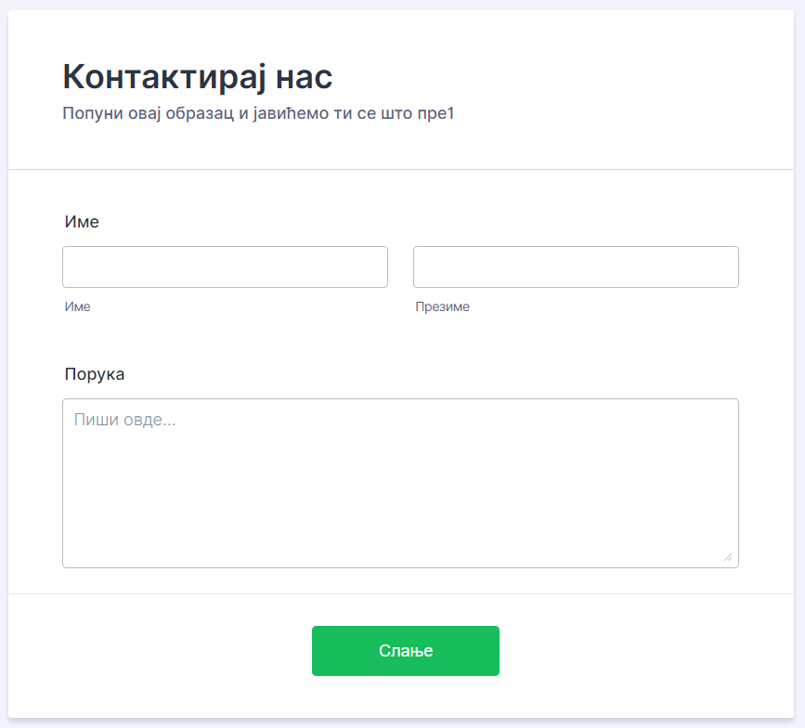Screen dimensions: 805x728
Task: Click the divider line below the header
Action: pos(400,170)
